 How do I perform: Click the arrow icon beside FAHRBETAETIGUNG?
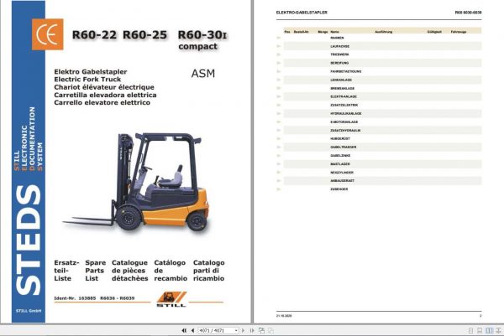(279, 71)
